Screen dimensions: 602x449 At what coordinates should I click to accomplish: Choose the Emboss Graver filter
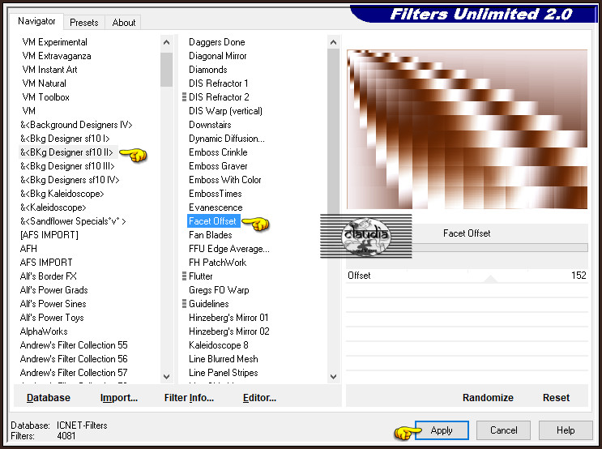218,166
